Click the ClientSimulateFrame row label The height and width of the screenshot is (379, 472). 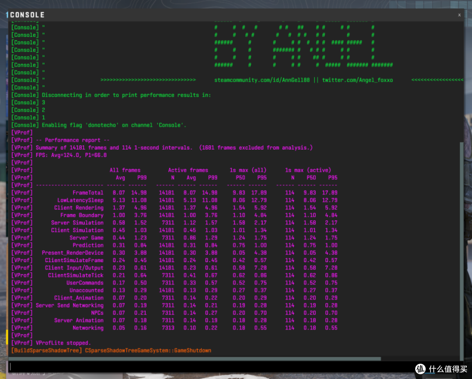pos(74,260)
